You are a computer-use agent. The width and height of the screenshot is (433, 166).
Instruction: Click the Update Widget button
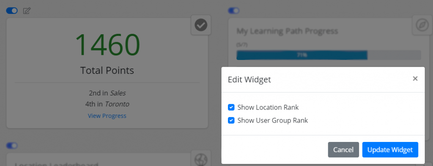click(x=390, y=150)
